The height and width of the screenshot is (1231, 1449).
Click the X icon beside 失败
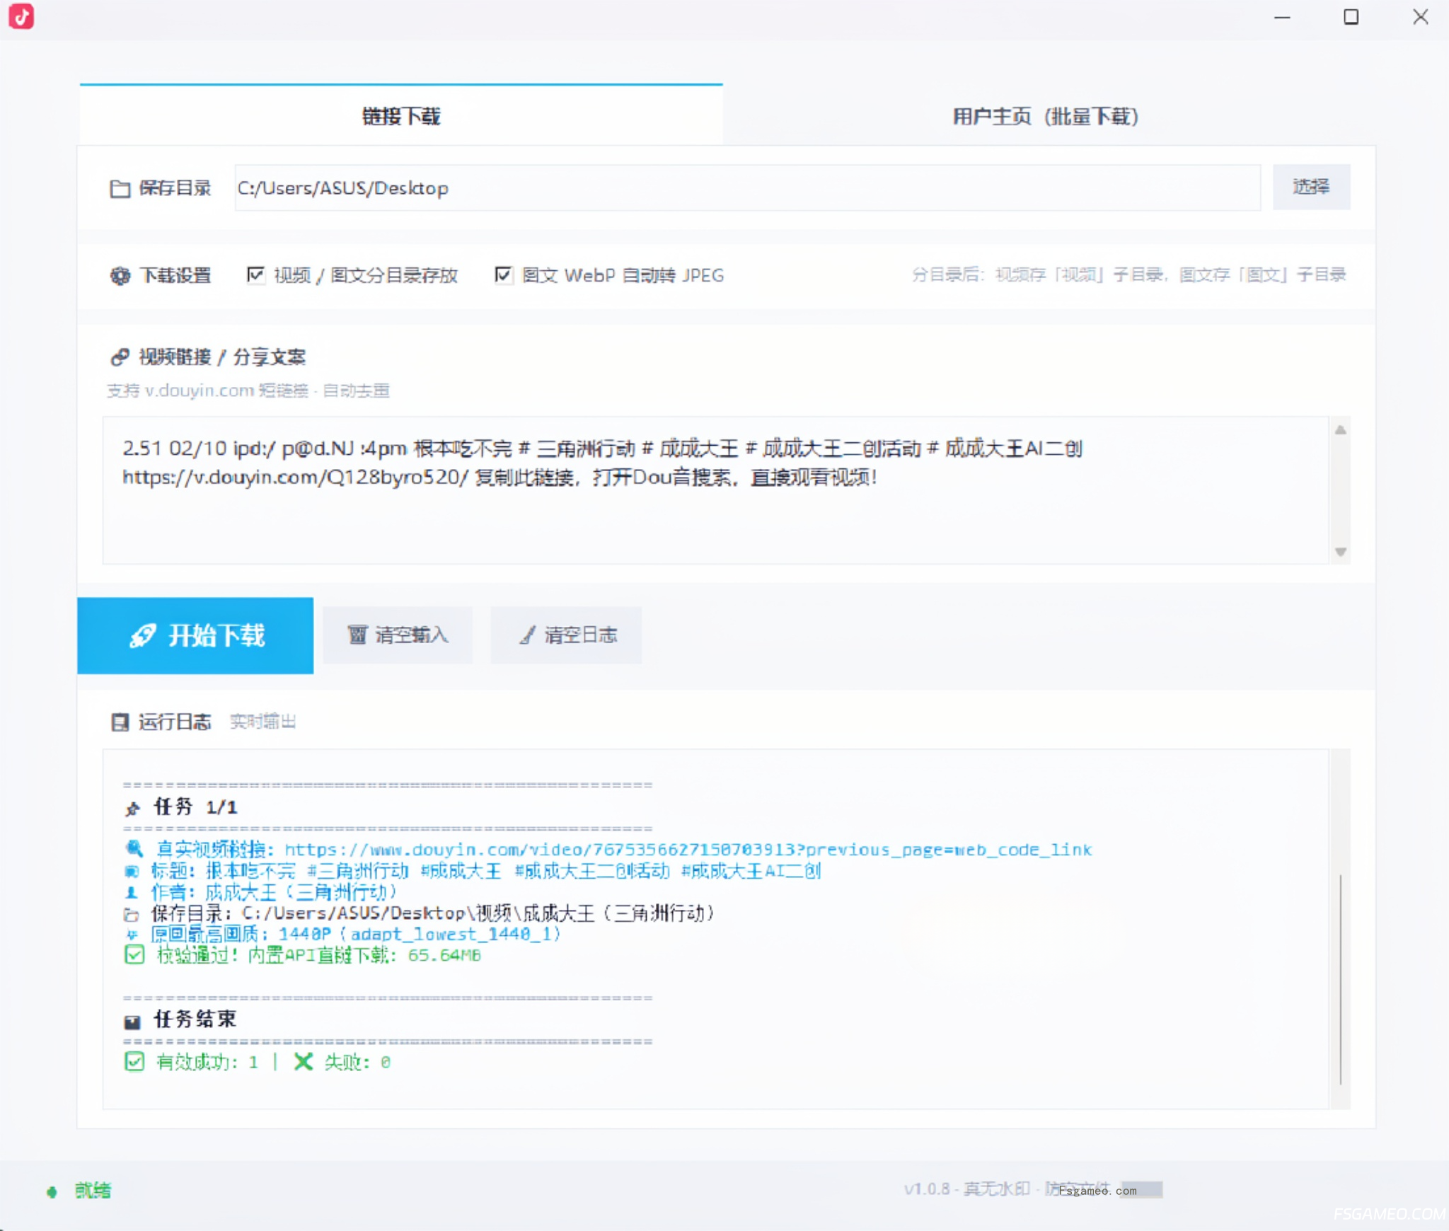pyautogui.click(x=303, y=1061)
